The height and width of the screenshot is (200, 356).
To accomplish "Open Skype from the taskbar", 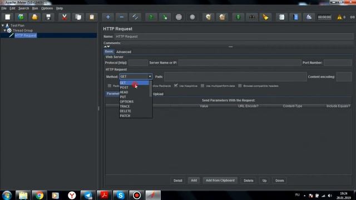I will [x=121, y=195].
